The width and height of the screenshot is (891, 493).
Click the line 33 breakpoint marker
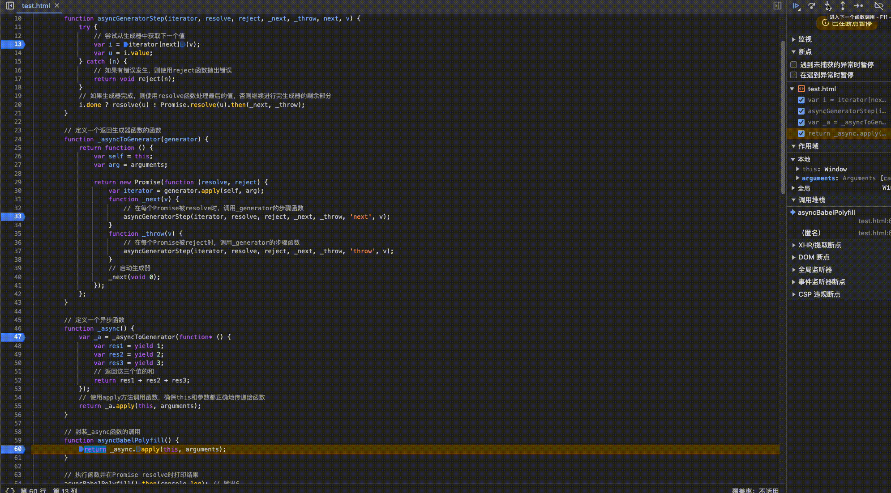pyautogui.click(x=13, y=217)
